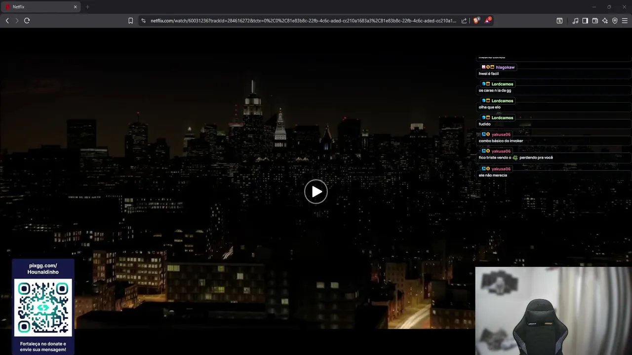This screenshot has height=355, width=632.
Task: Click the Netflix favicon in the tab
Action: [x=7, y=7]
